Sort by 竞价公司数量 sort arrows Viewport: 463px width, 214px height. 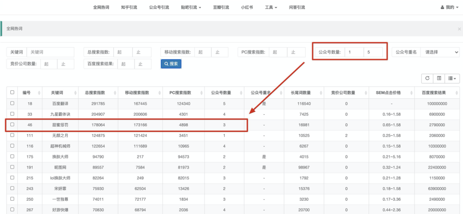point(365,93)
